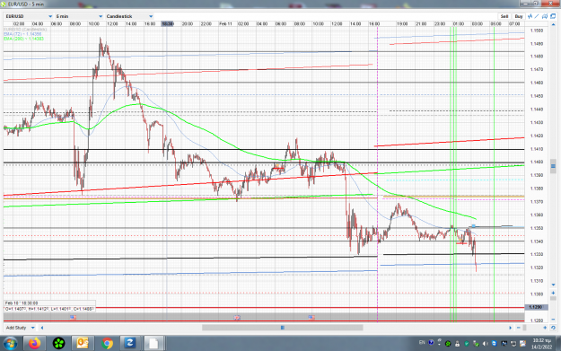Viewport: 561px width, 351px height.
Task: Open the 5 min timeframe dropdown
Action: (x=79, y=16)
